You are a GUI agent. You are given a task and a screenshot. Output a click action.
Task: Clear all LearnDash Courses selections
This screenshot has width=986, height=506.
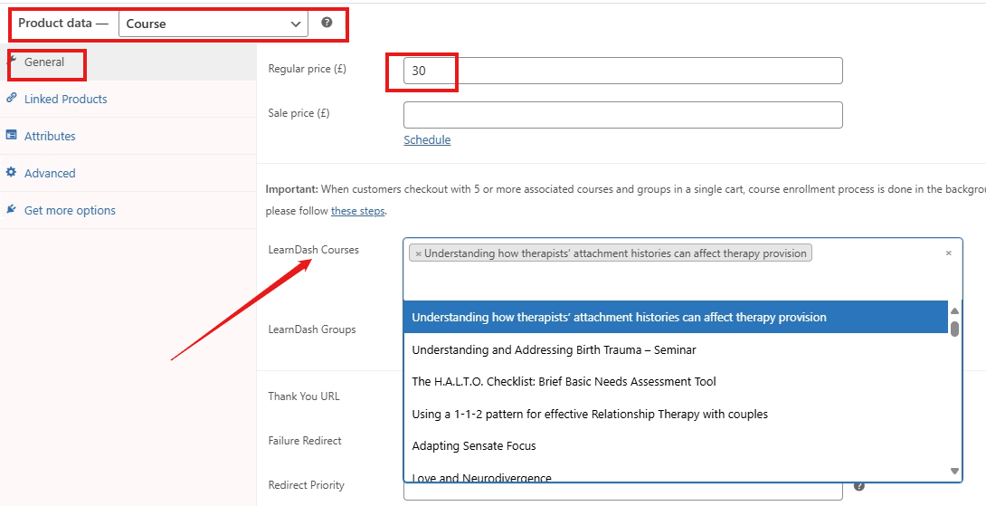click(949, 253)
